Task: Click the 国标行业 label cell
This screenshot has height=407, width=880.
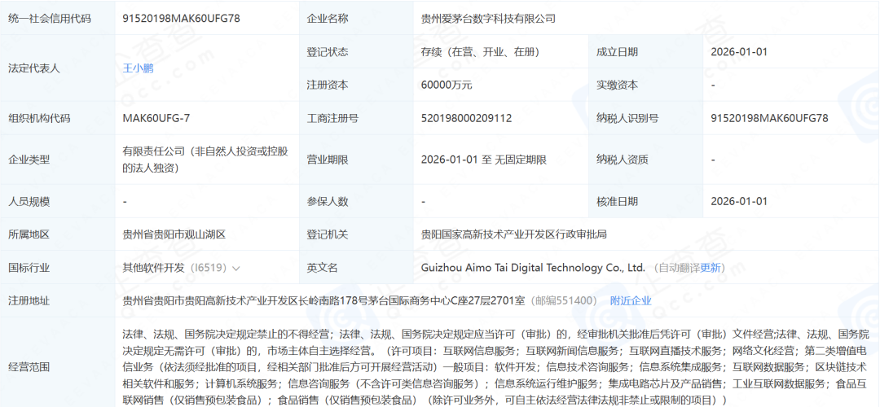Action: tap(58, 268)
